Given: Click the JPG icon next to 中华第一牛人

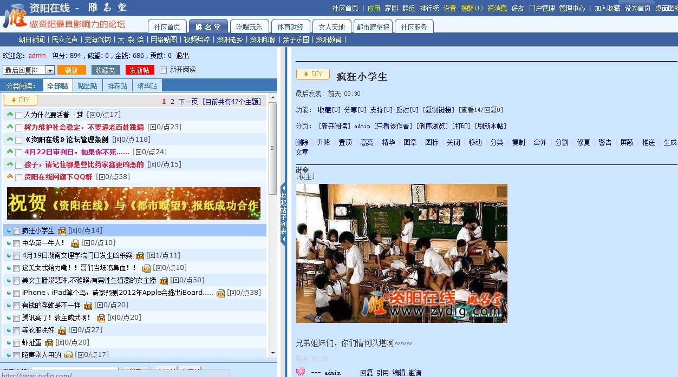Looking at the screenshot, I should pos(75,243).
